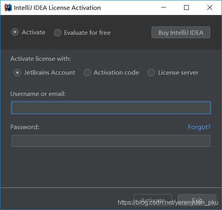This screenshot has width=222, height=210.
Task: Click the IntelliJ IDEA License Activation title text
Action: (57, 8)
